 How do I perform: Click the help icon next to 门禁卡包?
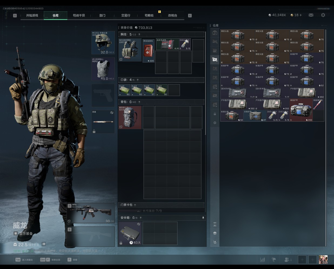click(135, 205)
